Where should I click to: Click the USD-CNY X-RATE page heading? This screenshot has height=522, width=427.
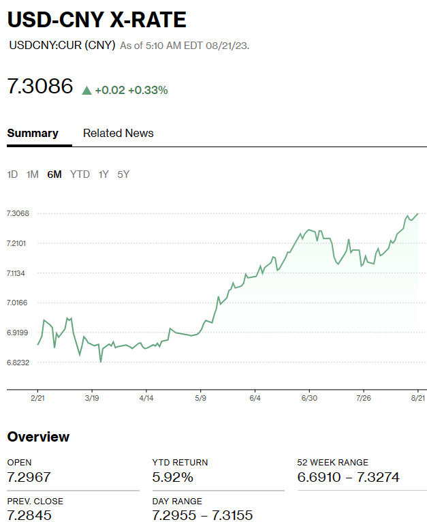click(97, 20)
